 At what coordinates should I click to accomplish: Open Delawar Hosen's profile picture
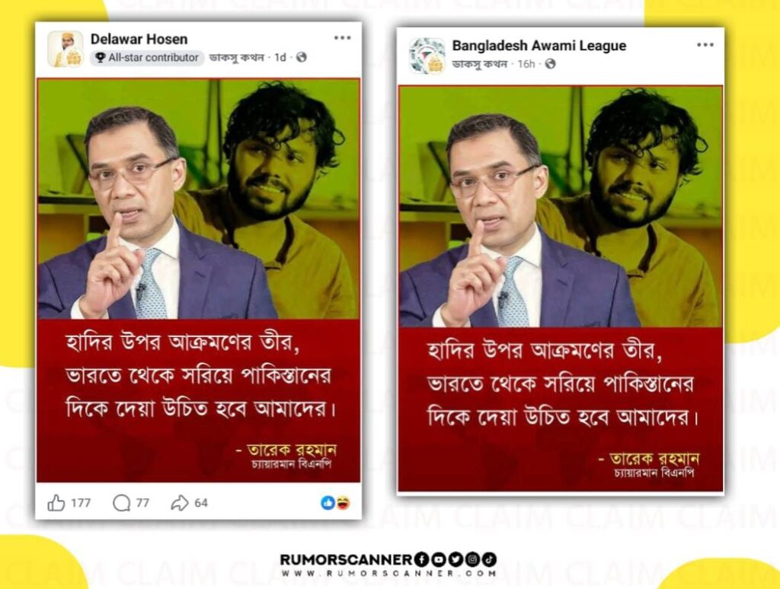[x=66, y=49]
